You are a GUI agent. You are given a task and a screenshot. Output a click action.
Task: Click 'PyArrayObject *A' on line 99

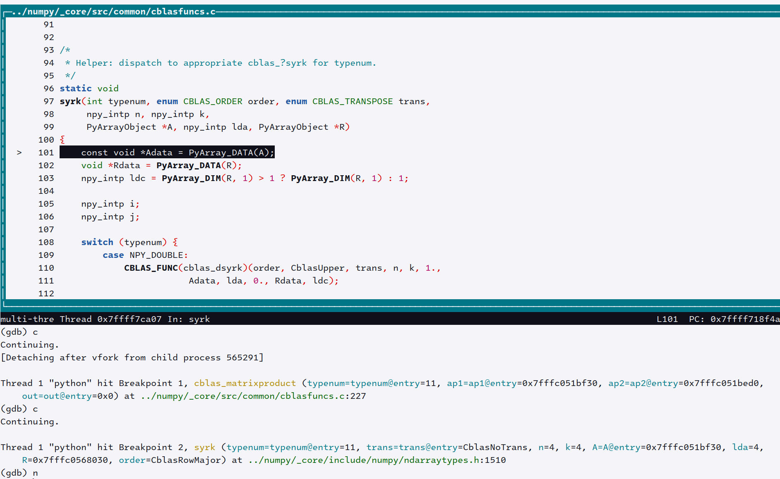coord(130,127)
